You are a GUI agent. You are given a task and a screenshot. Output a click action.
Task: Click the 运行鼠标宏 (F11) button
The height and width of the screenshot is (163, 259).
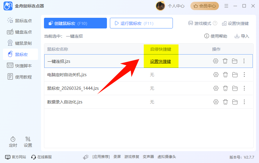point(141,23)
